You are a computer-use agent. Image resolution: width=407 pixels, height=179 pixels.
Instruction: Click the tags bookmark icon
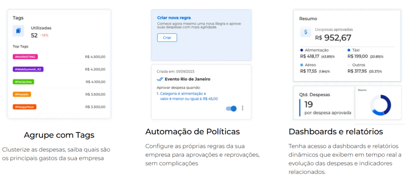tap(18, 31)
